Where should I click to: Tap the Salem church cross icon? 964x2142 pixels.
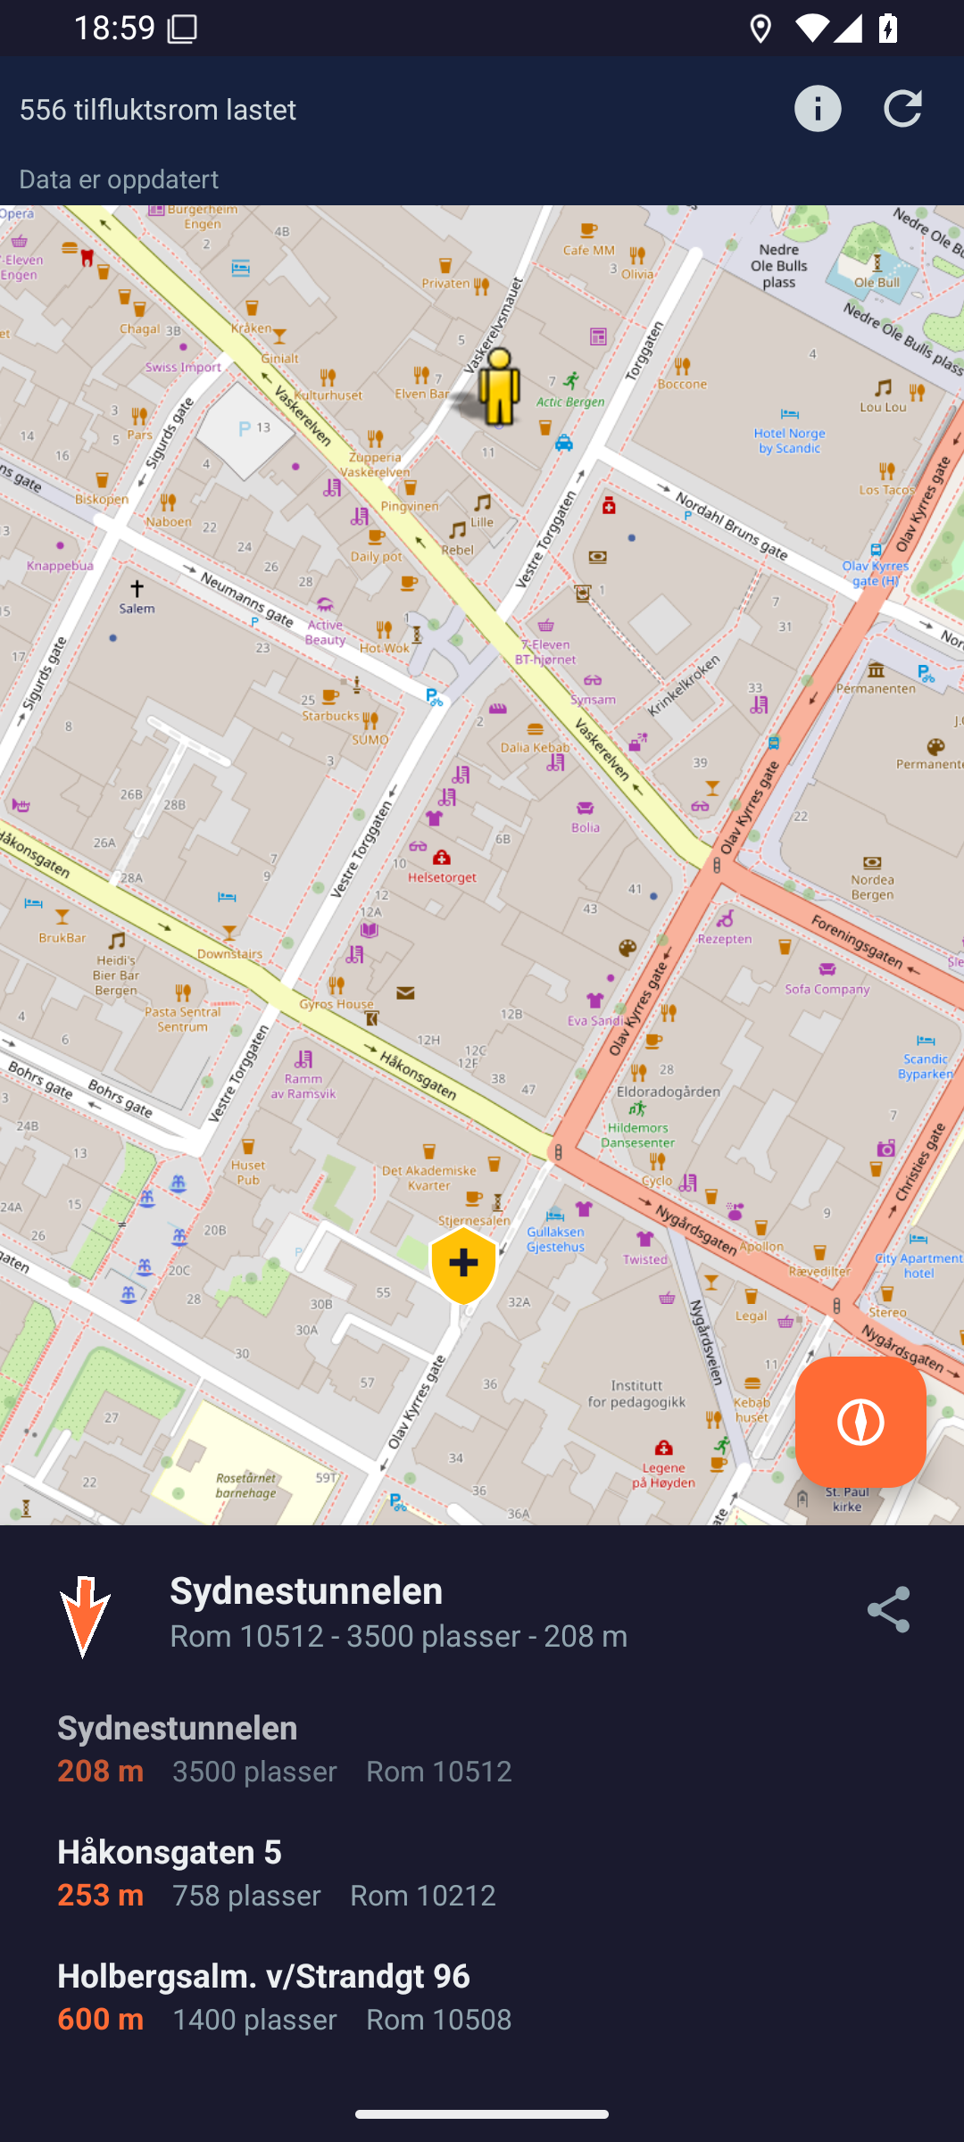(137, 588)
